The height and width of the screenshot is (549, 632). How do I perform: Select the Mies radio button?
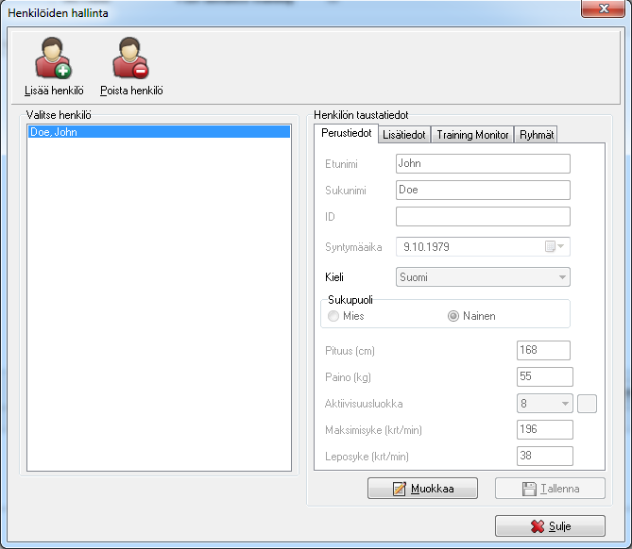[x=333, y=316]
